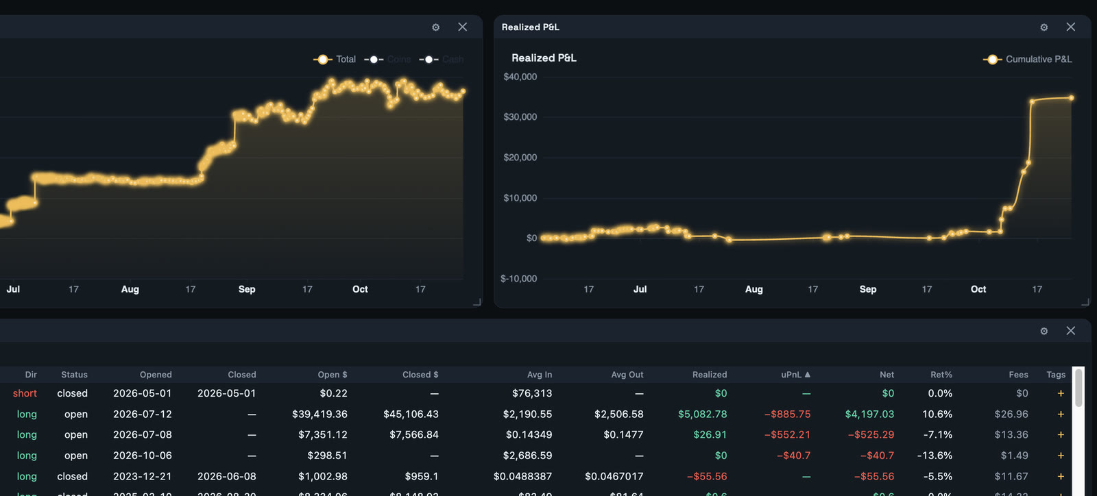Sort table by Opened column header

pyautogui.click(x=156, y=375)
